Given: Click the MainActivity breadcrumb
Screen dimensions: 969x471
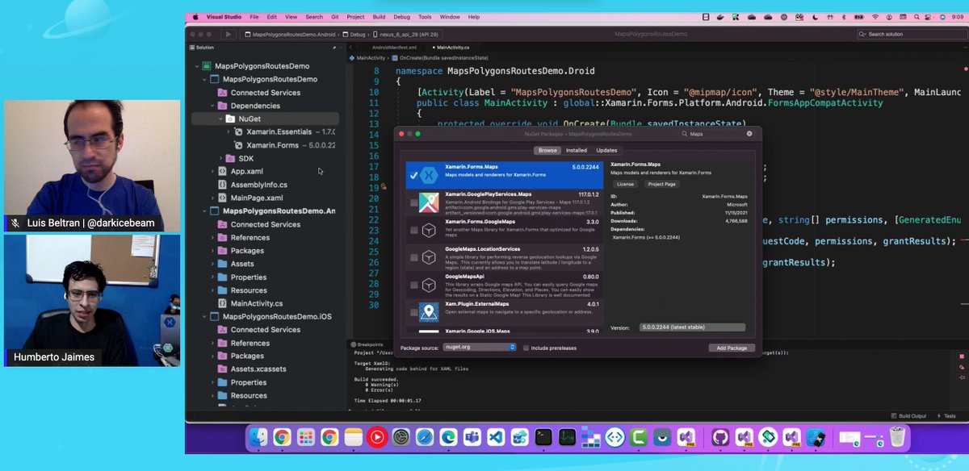Looking at the screenshot, I should (x=371, y=58).
